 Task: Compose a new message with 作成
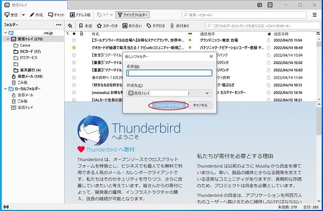coord(36,15)
